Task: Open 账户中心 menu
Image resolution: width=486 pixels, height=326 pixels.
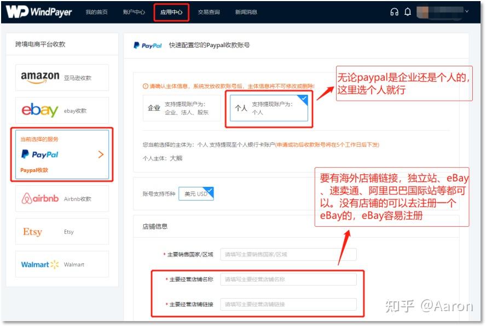Action: pyautogui.click(x=134, y=12)
